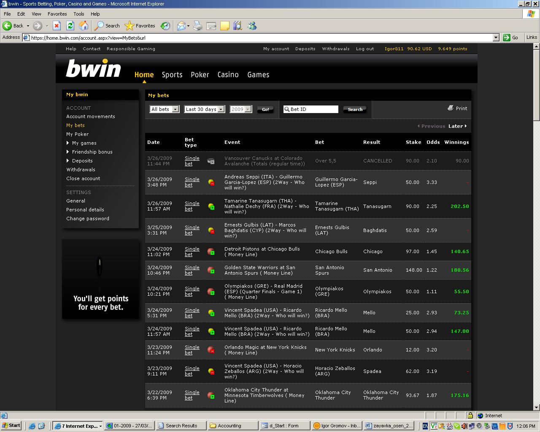
Task: Refresh the page using the toolbar icon
Action: [x=70, y=26]
